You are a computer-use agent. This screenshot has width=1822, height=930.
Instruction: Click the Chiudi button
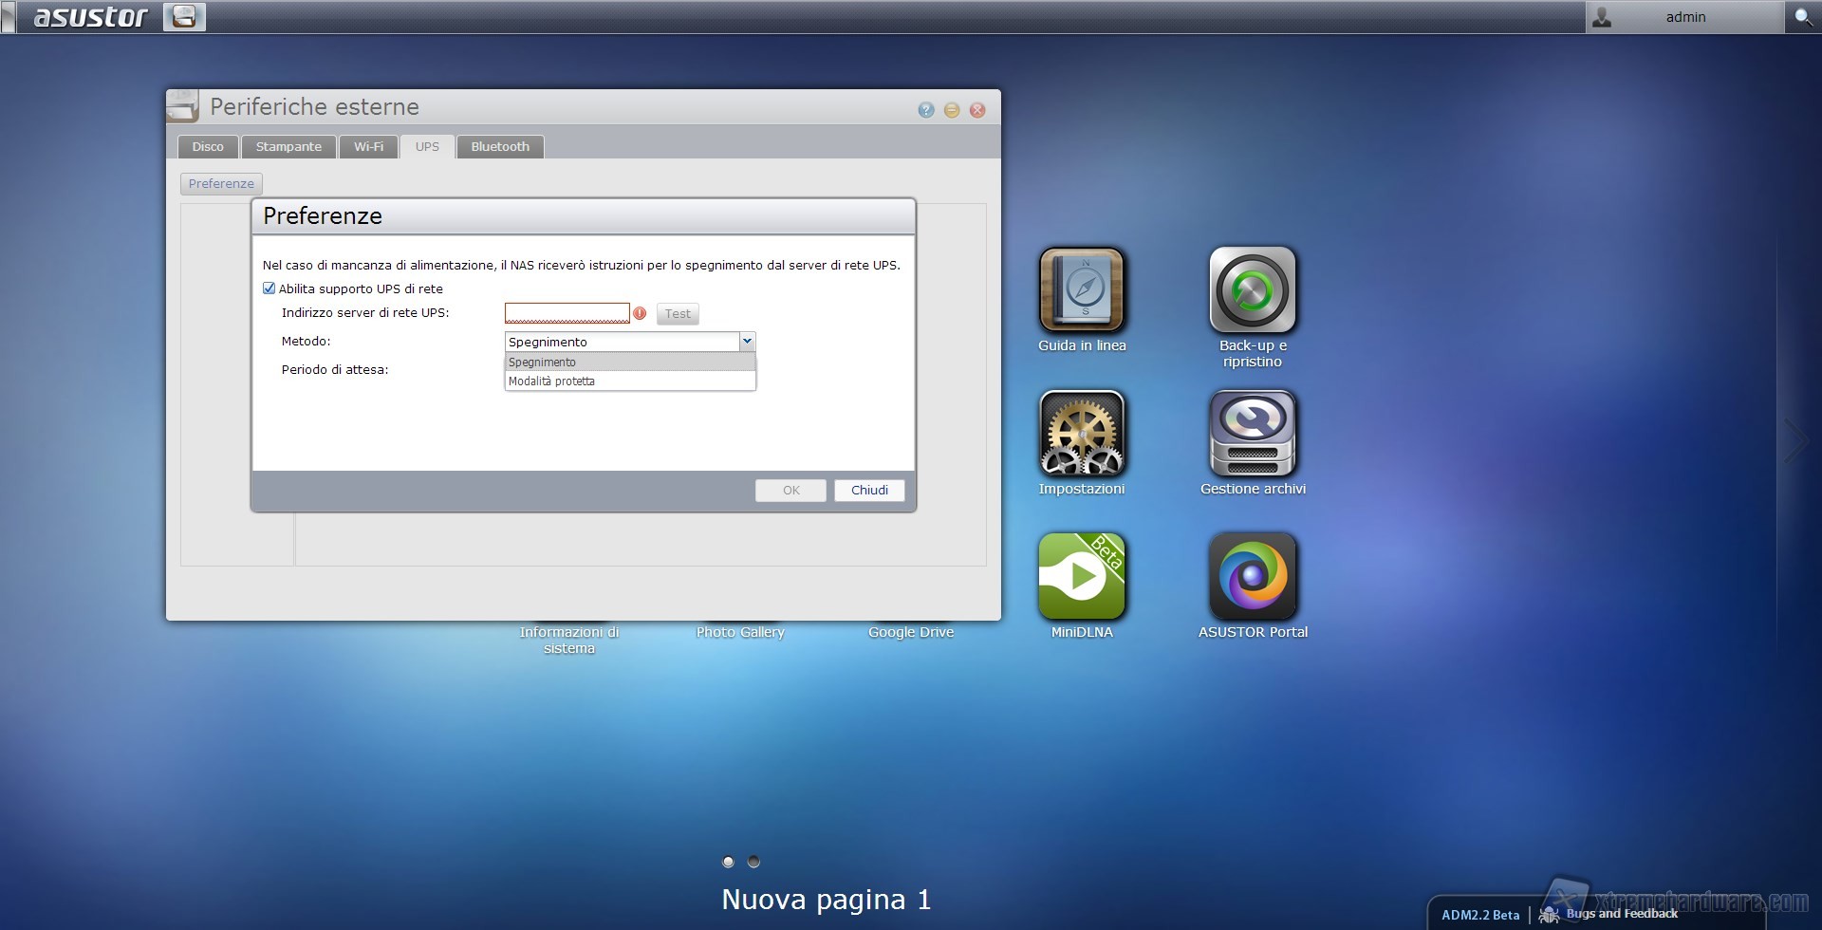(x=868, y=491)
